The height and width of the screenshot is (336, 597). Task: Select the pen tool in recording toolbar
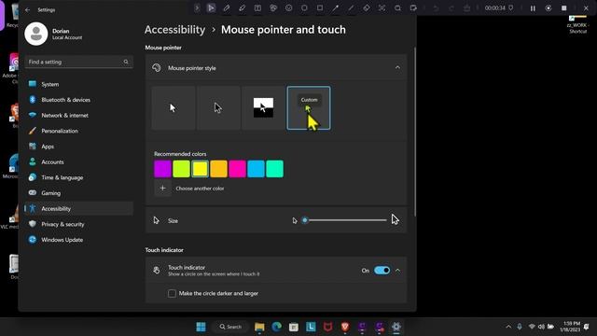point(227,8)
